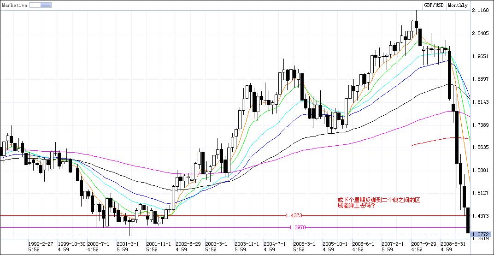This screenshot has width=494, height=255.
Task: Click the 2001-11-1 date label
Action: point(159,244)
